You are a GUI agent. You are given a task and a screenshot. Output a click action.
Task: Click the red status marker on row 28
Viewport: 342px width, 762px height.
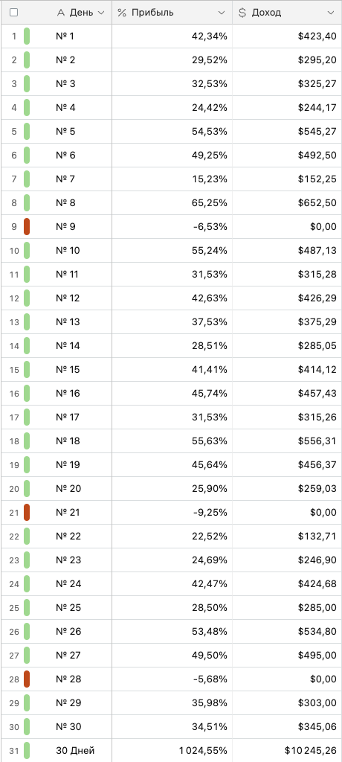tap(27, 679)
